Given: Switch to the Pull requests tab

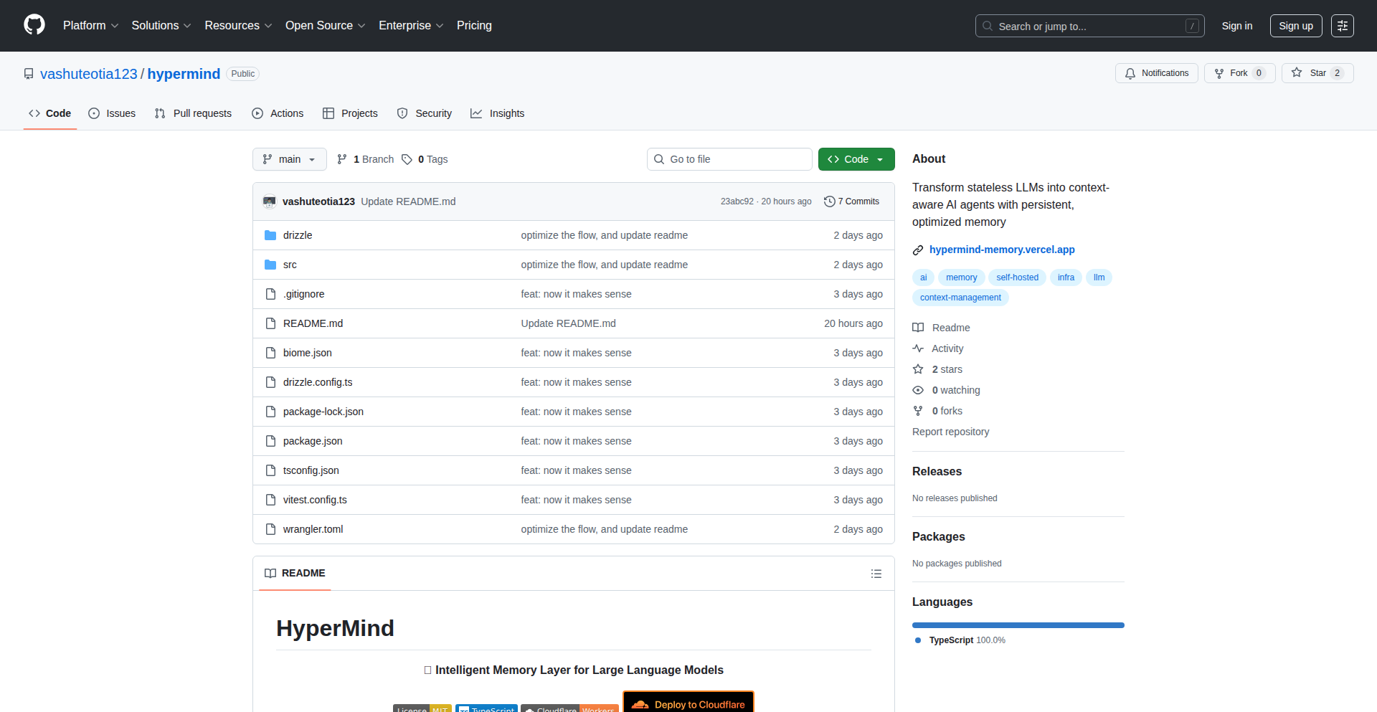Looking at the screenshot, I should click(x=193, y=113).
